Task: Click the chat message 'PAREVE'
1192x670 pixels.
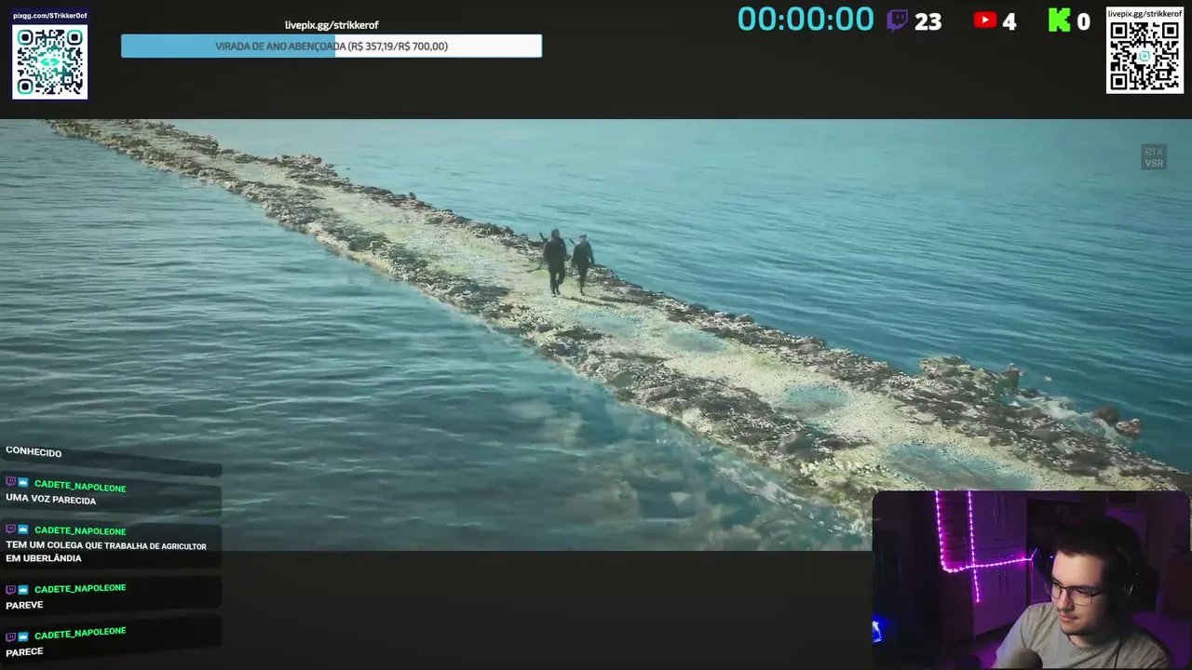Action: (25, 605)
